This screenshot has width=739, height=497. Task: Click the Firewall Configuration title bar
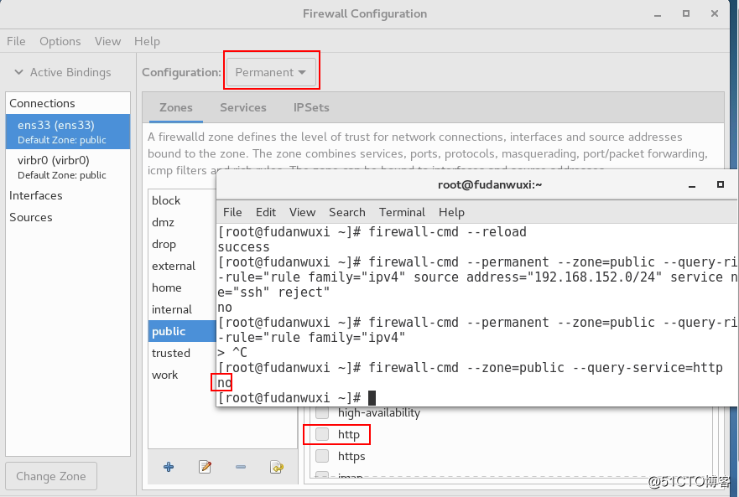365,13
